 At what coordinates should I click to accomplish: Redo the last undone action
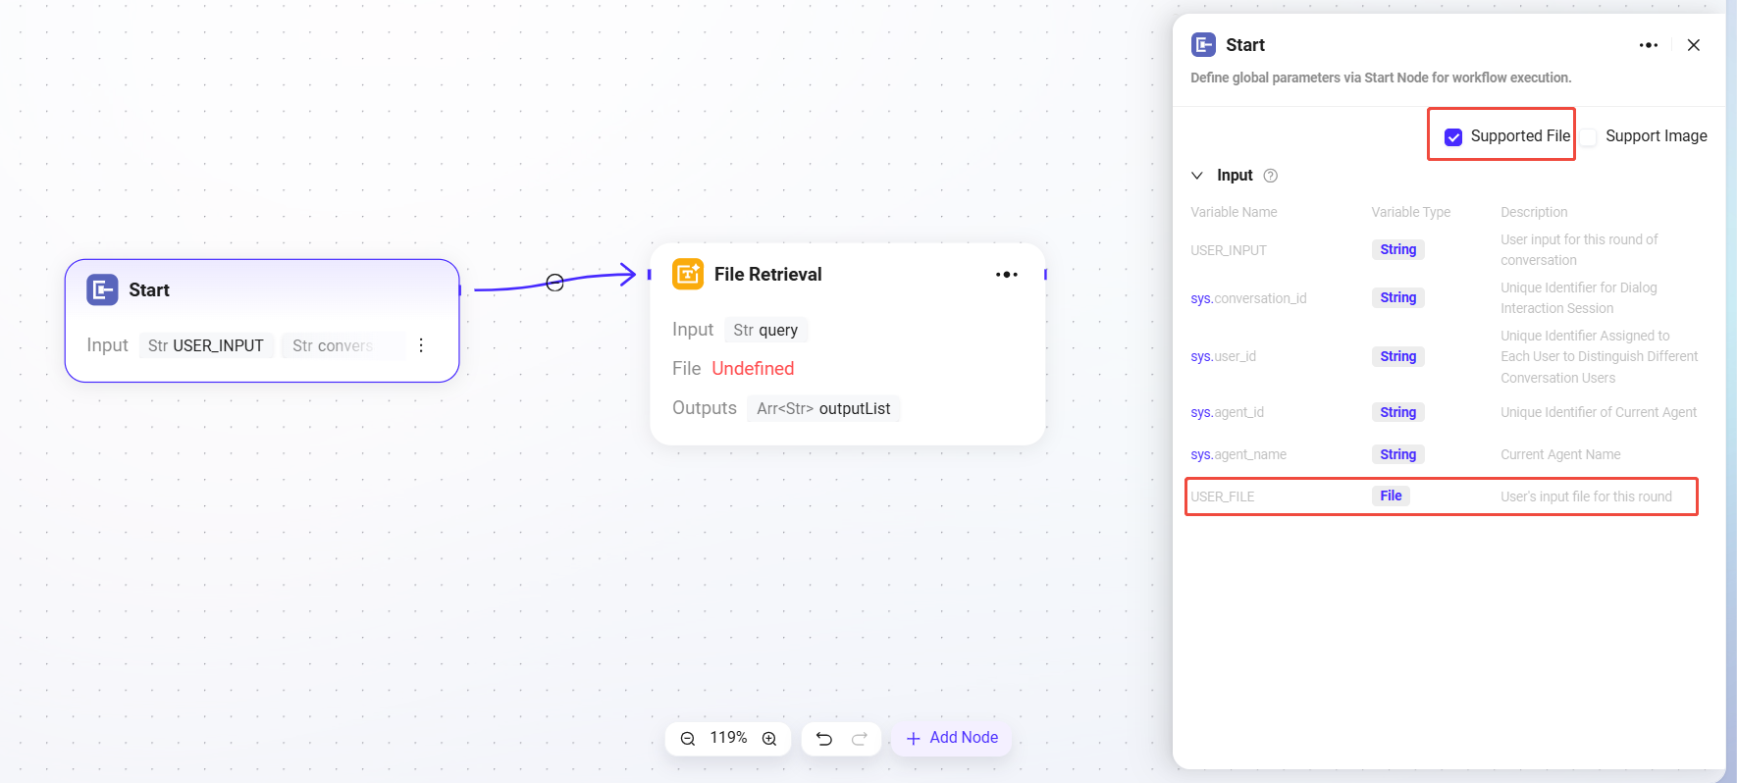coord(860,739)
